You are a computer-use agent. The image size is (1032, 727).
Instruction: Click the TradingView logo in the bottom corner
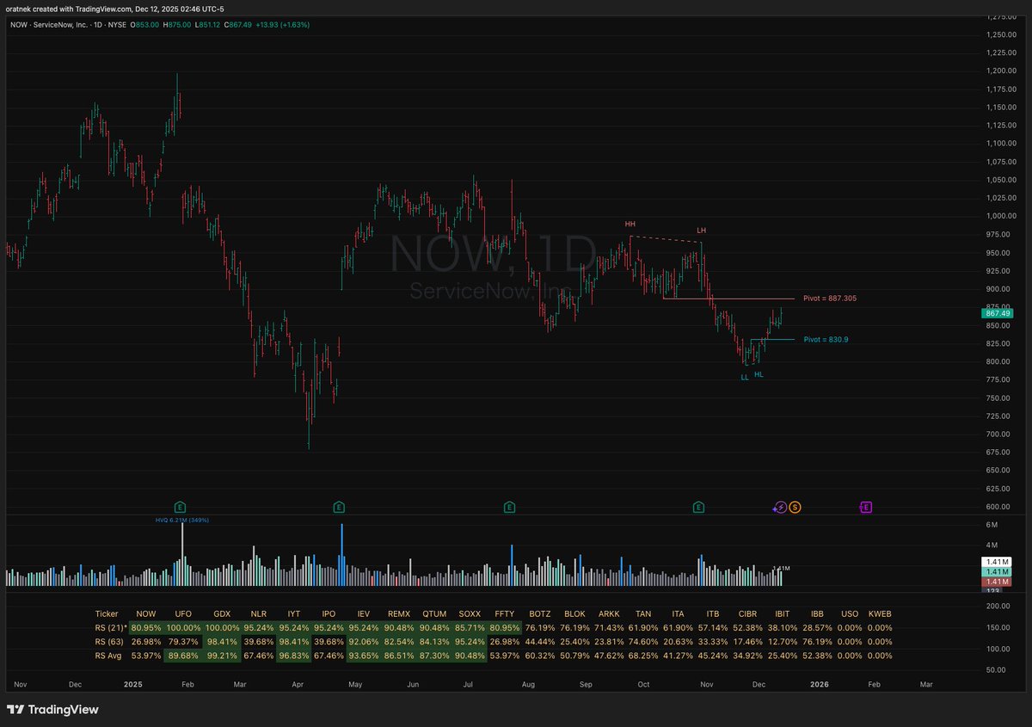52,709
